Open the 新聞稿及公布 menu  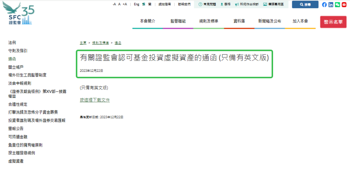(x=269, y=21)
